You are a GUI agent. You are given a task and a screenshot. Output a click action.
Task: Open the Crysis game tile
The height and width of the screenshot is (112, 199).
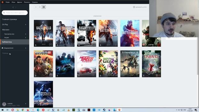(151, 33)
